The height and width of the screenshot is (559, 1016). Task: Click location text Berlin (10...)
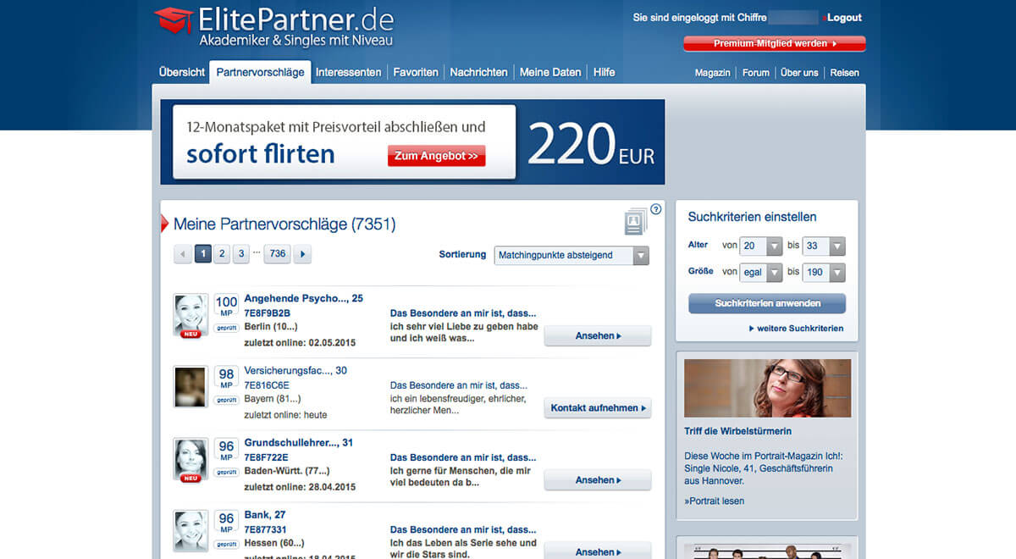point(270,326)
